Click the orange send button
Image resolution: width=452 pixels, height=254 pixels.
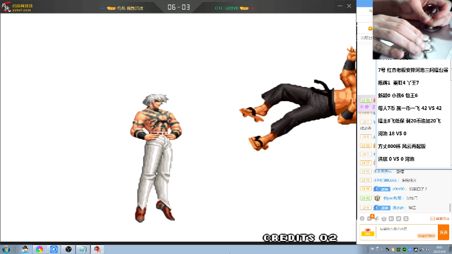pos(444,232)
